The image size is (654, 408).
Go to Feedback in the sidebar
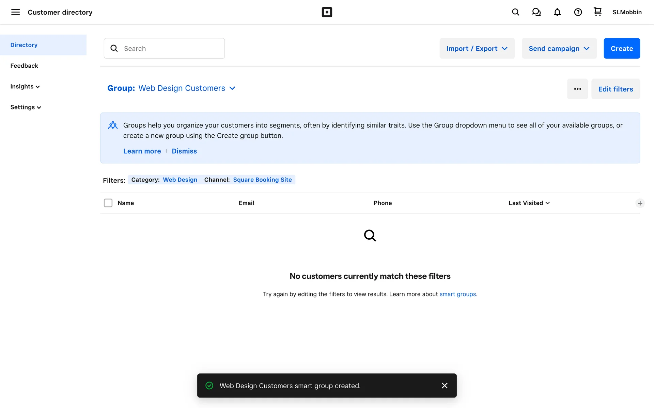pos(24,66)
